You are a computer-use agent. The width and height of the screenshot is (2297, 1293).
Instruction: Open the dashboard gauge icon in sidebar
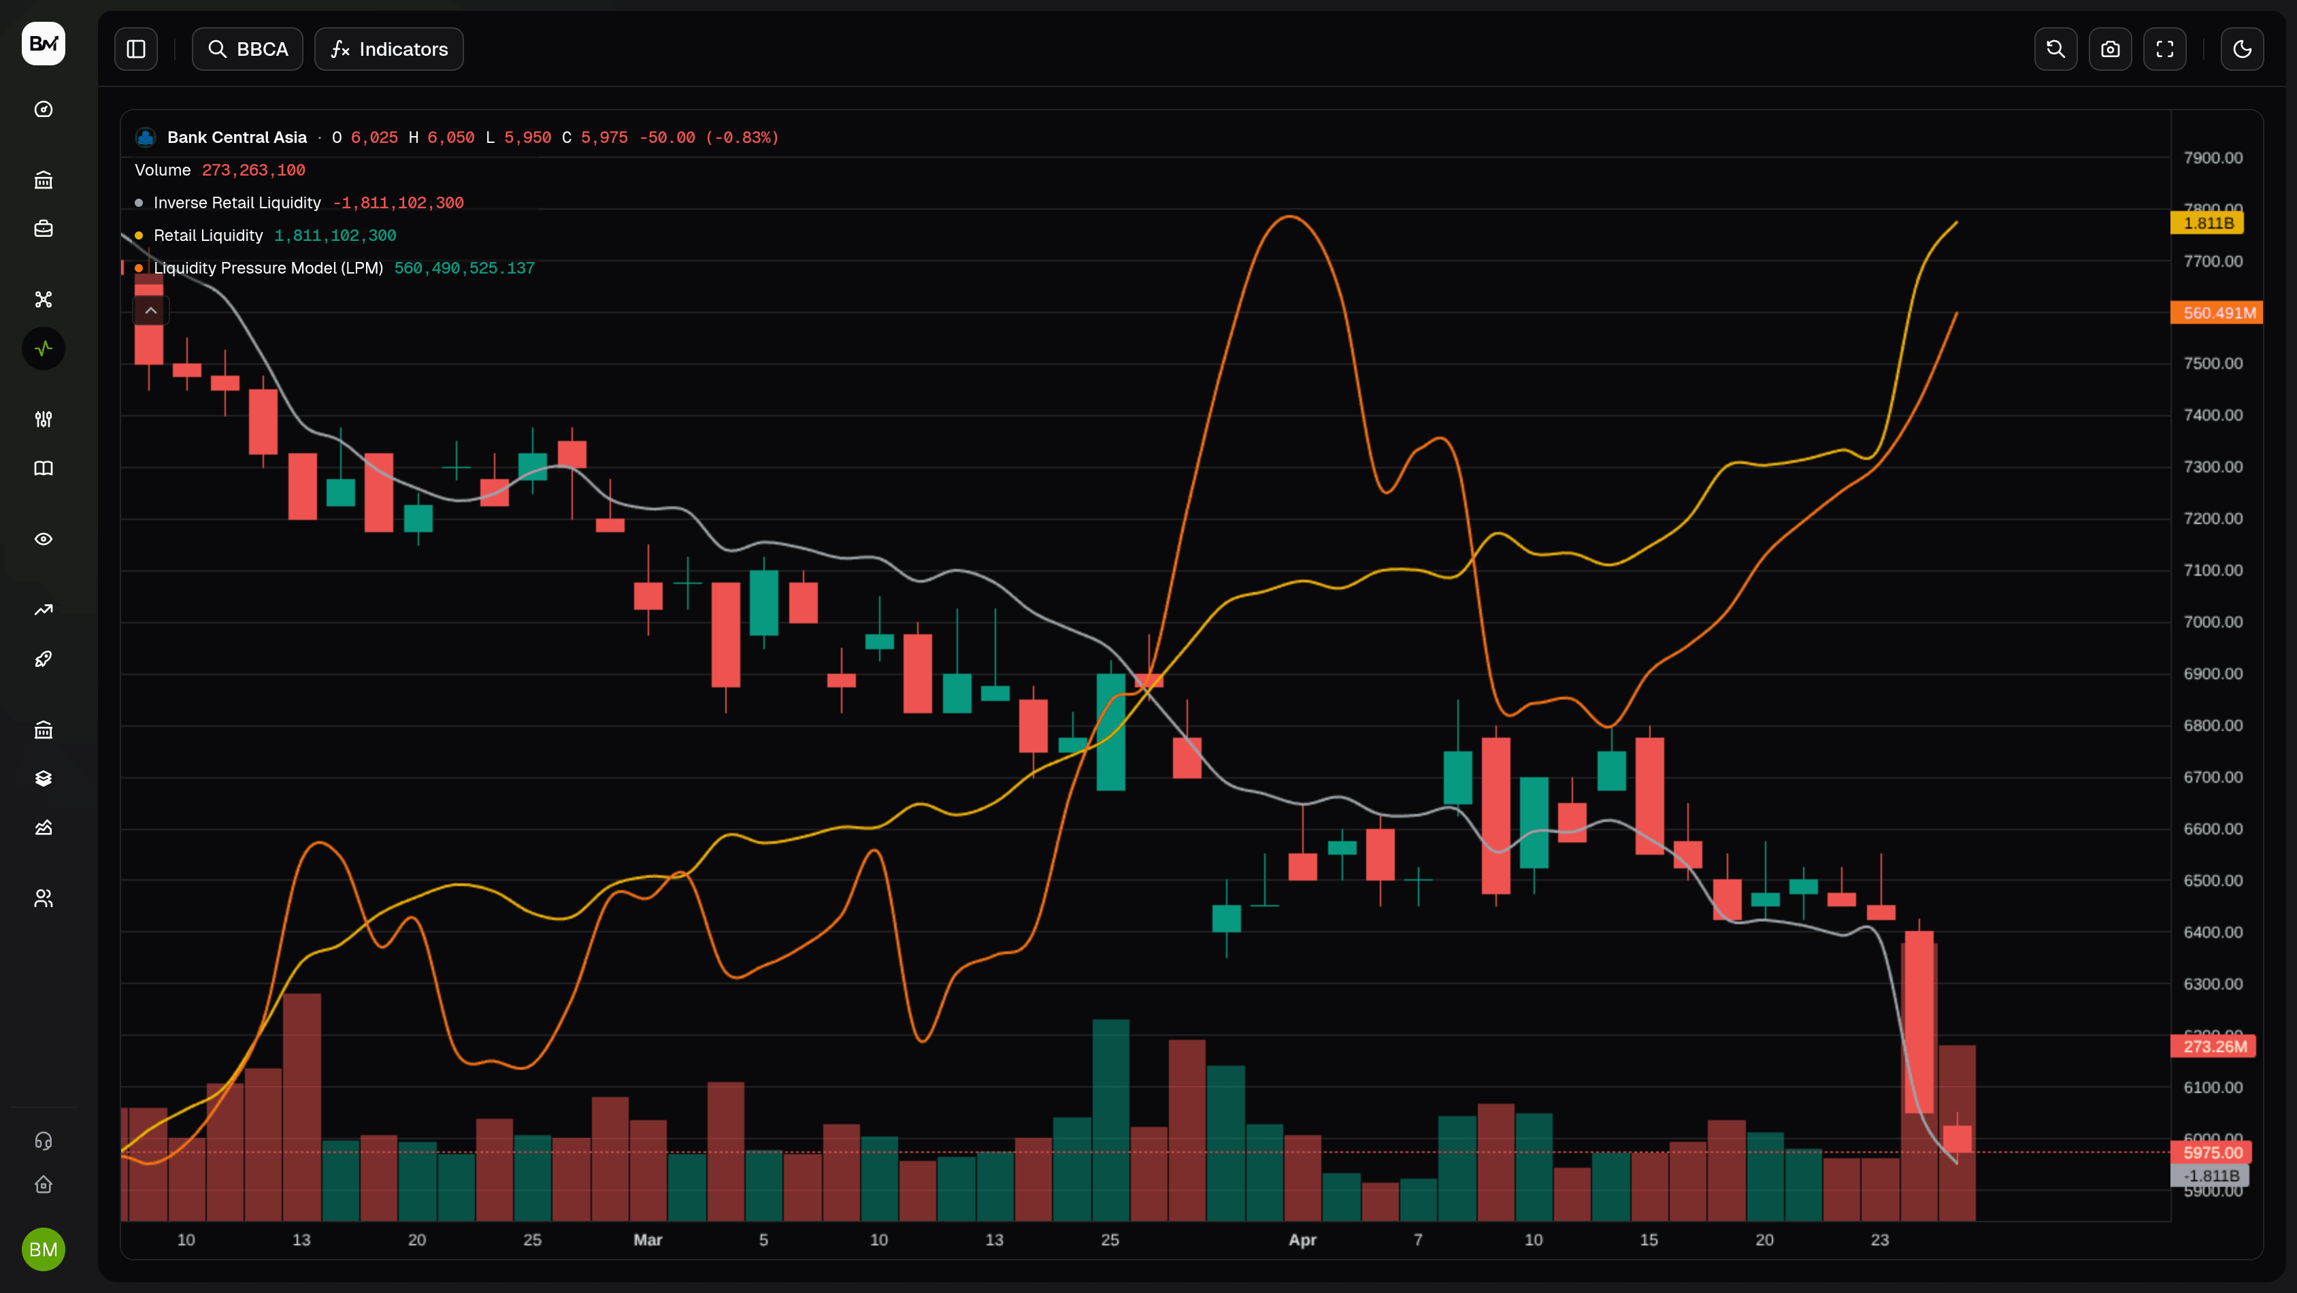pyautogui.click(x=44, y=110)
